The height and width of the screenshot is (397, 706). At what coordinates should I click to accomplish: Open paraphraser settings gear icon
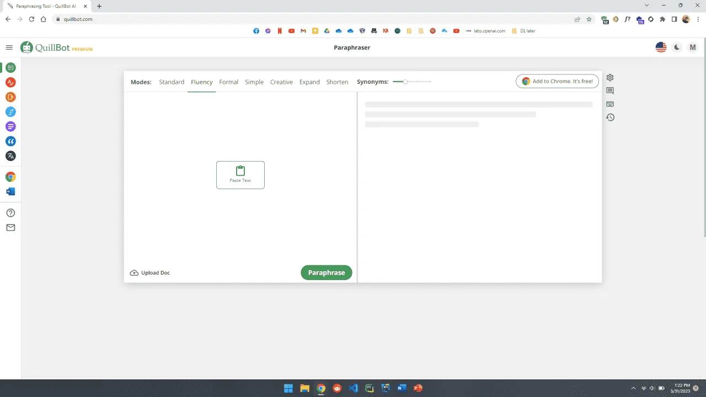(x=610, y=78)
